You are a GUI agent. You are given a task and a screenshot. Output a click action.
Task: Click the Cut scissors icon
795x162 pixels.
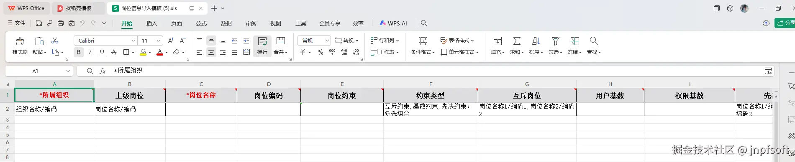[x=55, y=40]
